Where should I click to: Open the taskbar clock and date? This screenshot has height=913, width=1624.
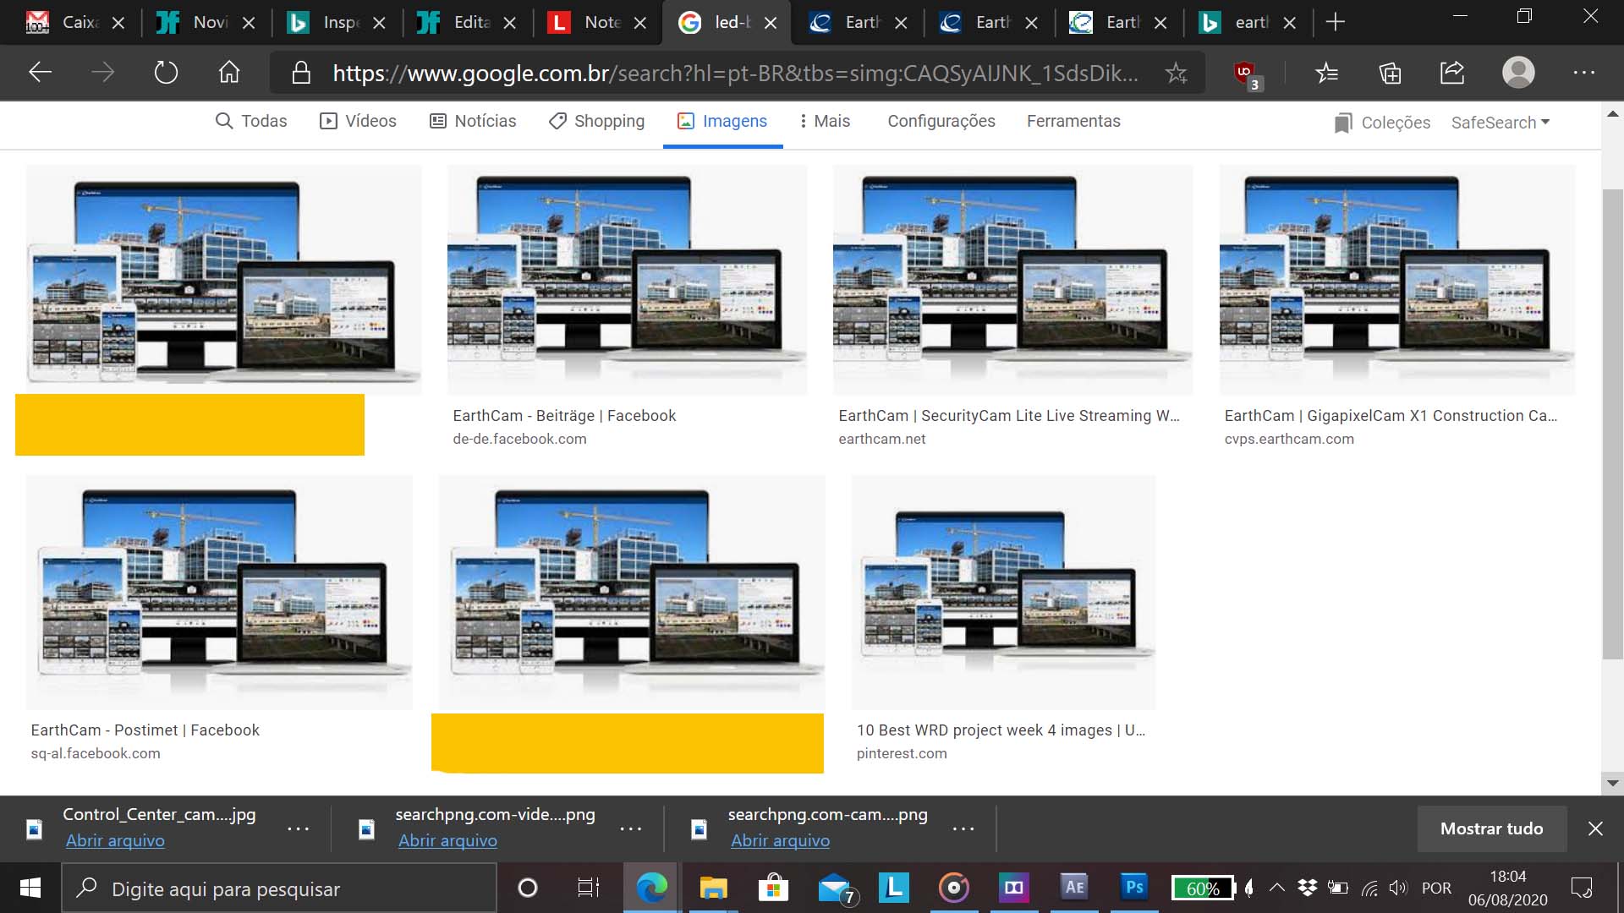click(1507, 888)
